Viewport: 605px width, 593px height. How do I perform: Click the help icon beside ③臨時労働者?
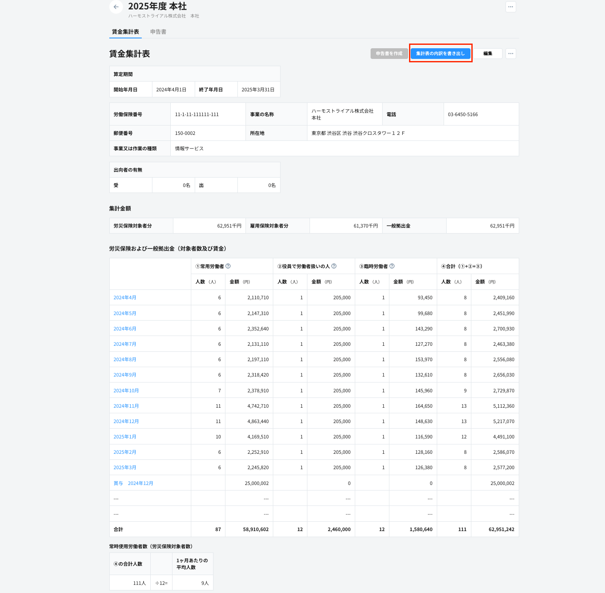pyautogui.click(x=392, y=266)
